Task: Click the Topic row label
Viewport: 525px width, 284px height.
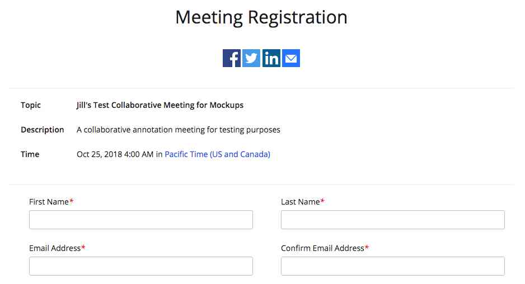Action: [x=30, y=105]
